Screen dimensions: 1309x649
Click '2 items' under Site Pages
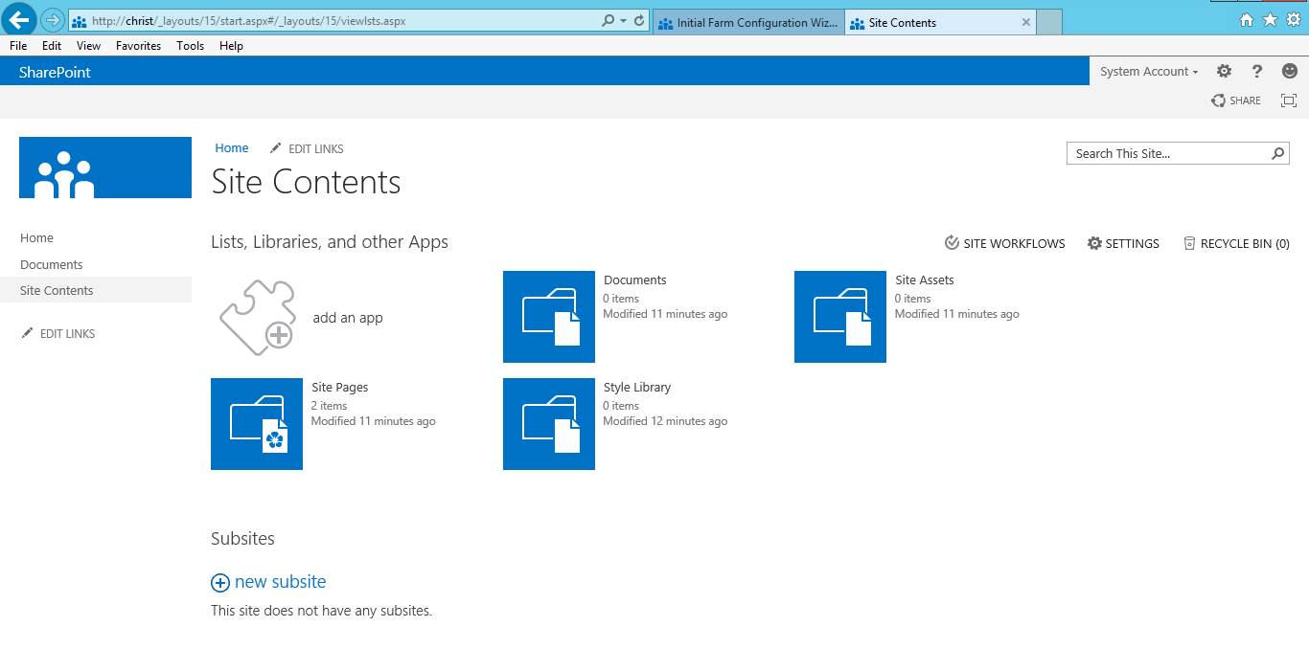[330, 406]
